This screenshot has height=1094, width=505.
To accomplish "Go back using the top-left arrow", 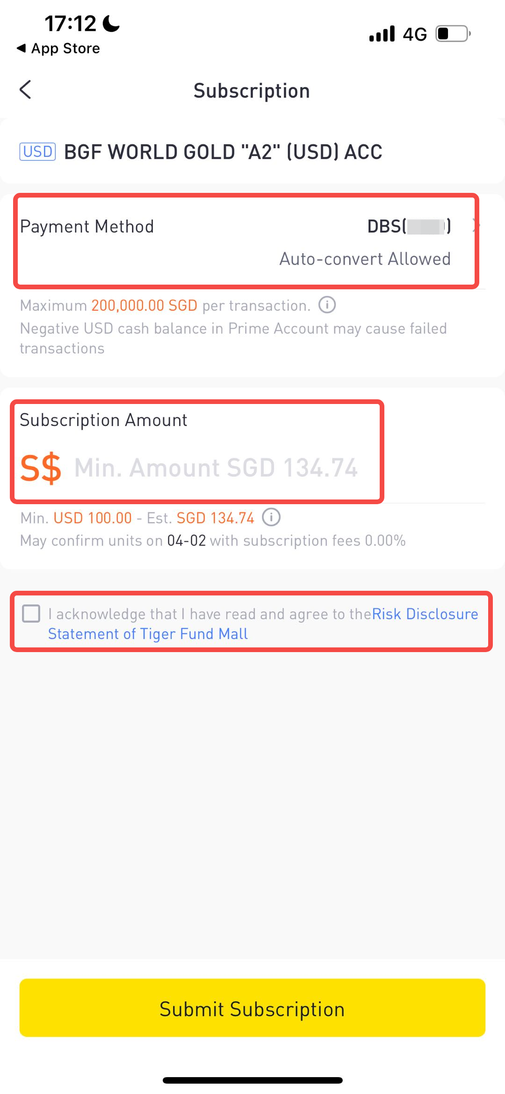I will [26, 89].
